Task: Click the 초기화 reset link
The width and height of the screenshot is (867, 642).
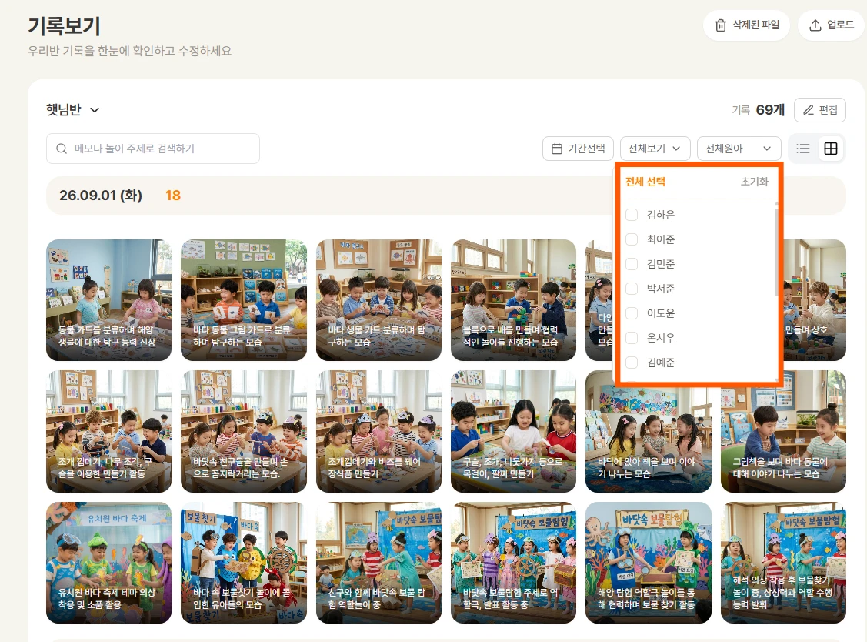Action: point(754,182)
